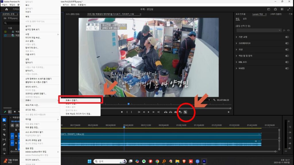Disable the 기본 교정 section toggle
The width and height of the screenshot is (294, 165).
(287, 37)
